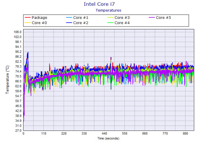Click the 220 x-axis tick label
The height and width of the screenshot is (145, 217).
coord(64,133)
